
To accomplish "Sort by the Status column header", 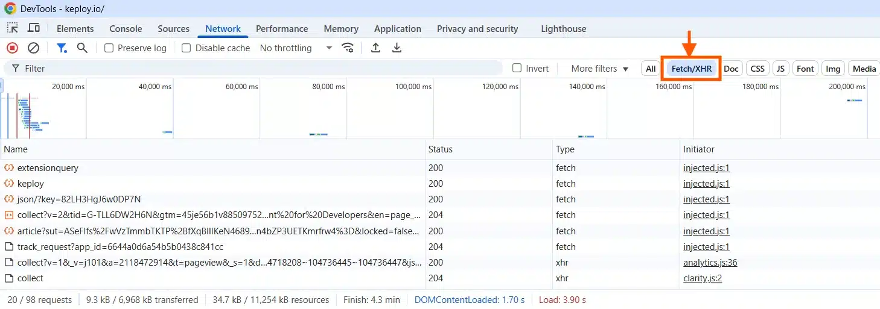I will click(x=489, y=149).
